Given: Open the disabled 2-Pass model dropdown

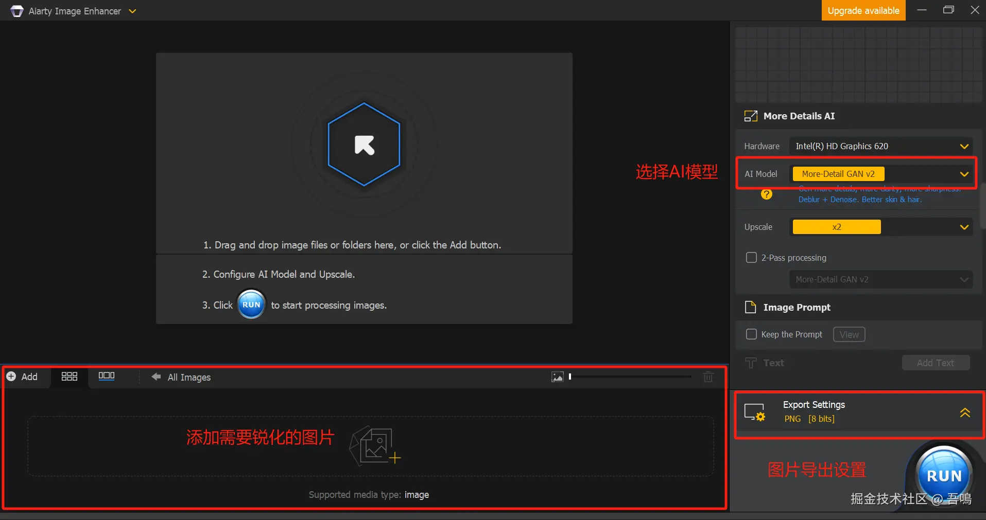Looking at the screenshot, I should pos(881,279).
